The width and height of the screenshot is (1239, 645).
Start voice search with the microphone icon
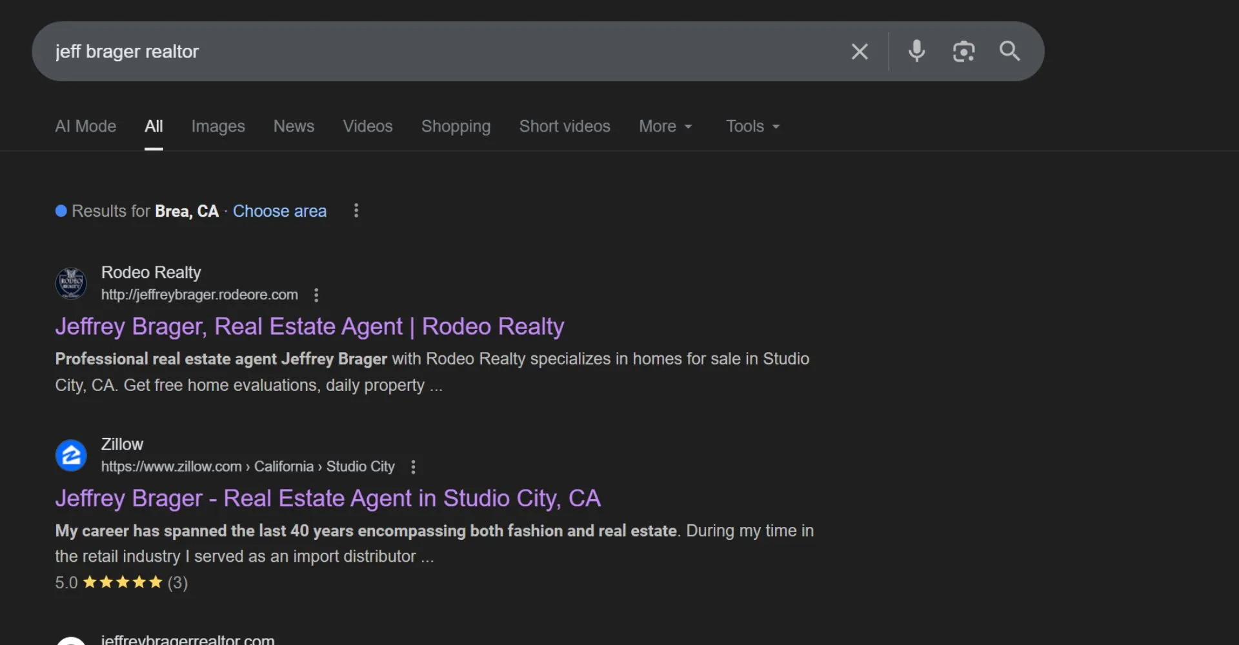916,51
